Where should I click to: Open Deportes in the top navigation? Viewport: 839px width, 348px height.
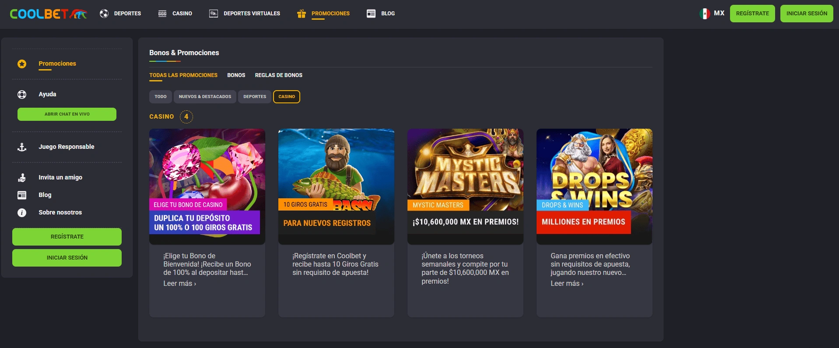click(127, 14)
